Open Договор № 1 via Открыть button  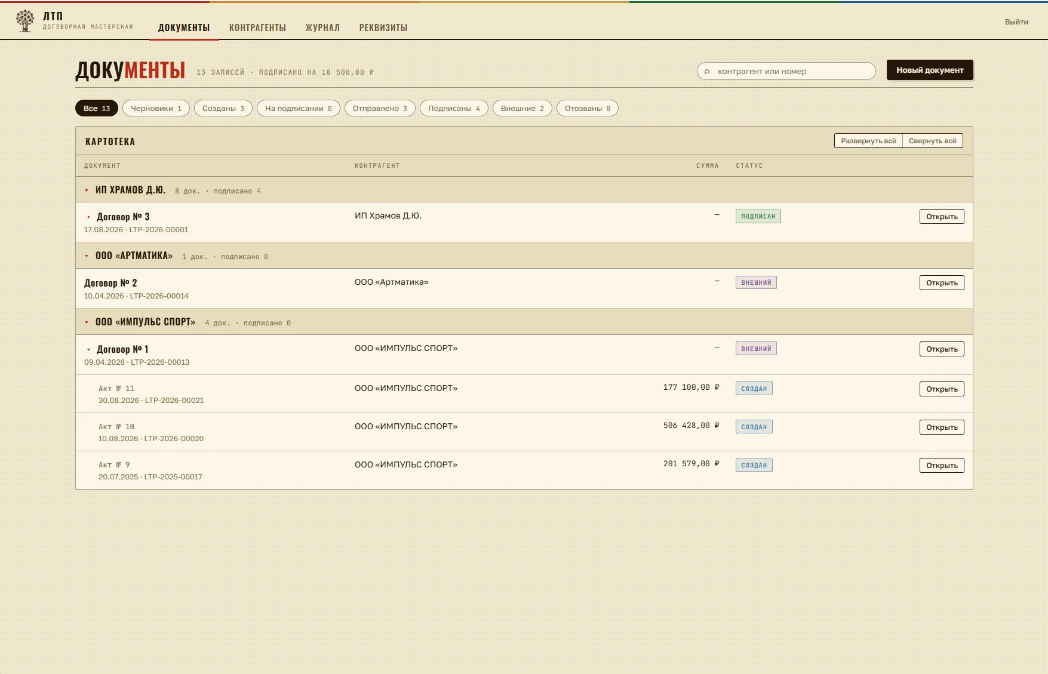pos(942,349)
